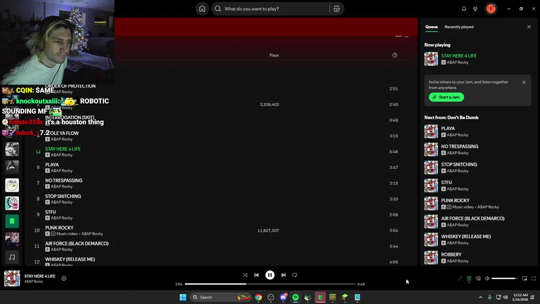
Task: Toggle the Queue view icon in player bar
Action: point(469,279)
